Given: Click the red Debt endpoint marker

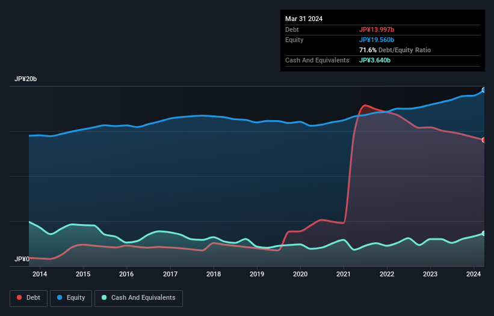Looking at the screenshot, I should pyautogui.click(x=484, y=140).
